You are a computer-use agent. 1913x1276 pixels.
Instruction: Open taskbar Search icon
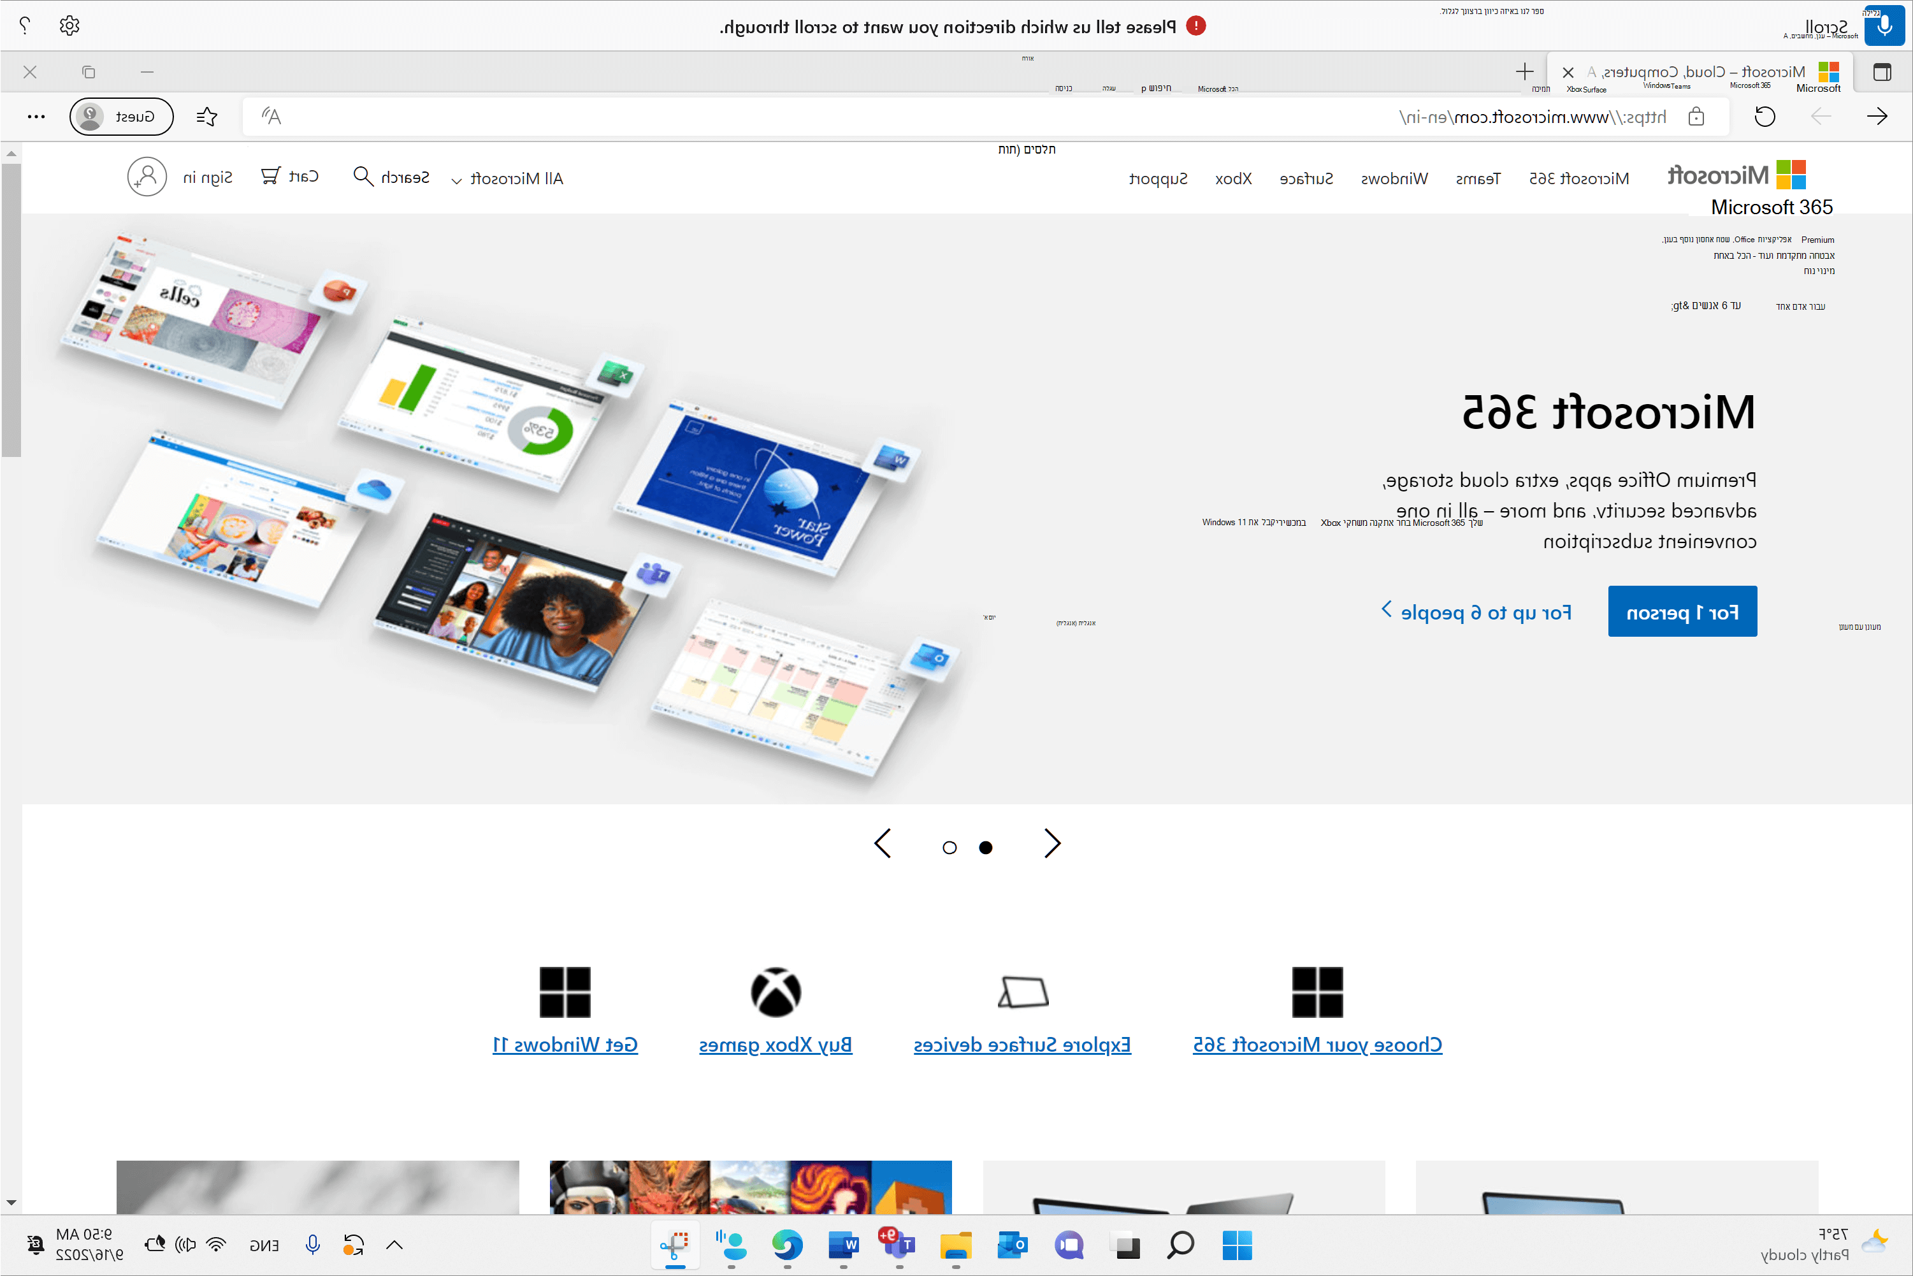pos(1180,1245)
